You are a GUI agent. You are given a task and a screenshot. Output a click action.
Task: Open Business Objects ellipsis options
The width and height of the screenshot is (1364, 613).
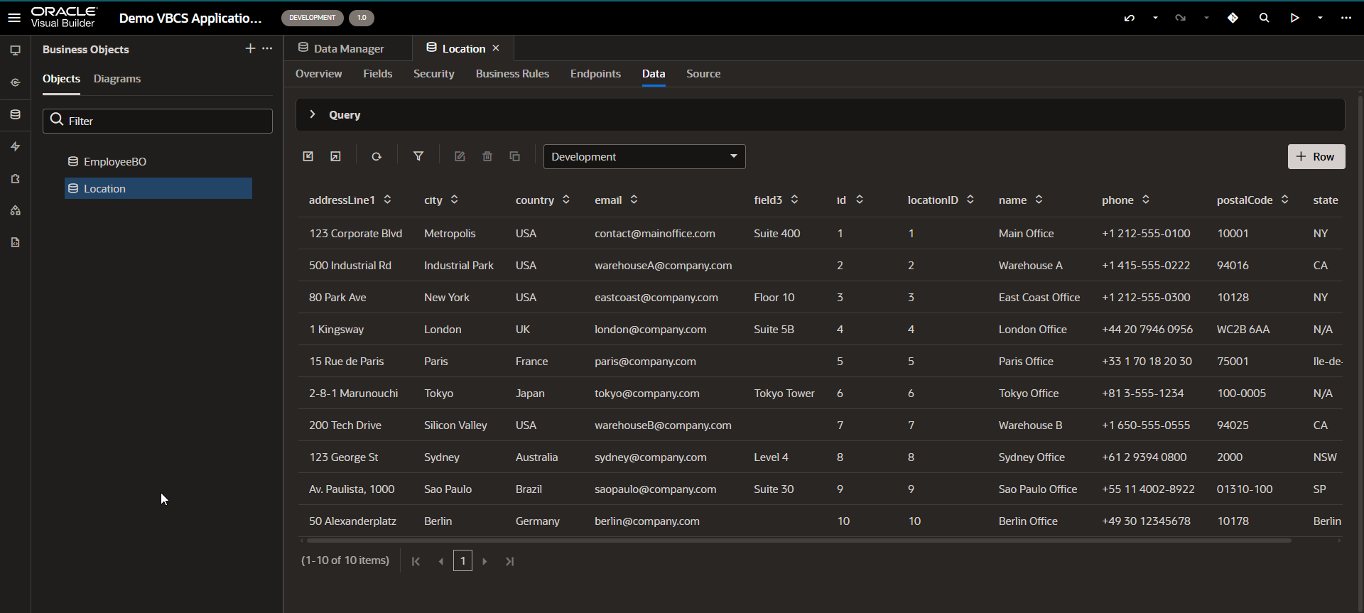pyautogui.click(x=267, y=48)
